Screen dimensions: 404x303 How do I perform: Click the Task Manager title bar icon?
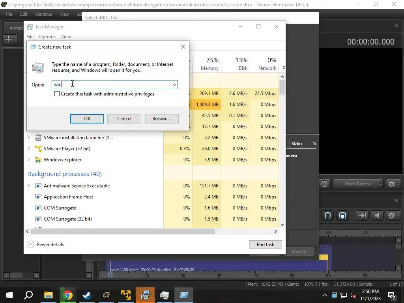pos(30,27)
